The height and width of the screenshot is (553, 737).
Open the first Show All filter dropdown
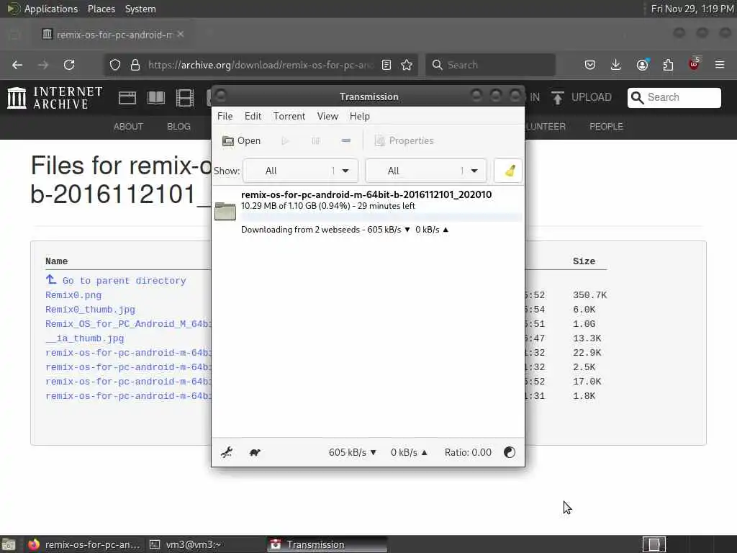point(300,171)
